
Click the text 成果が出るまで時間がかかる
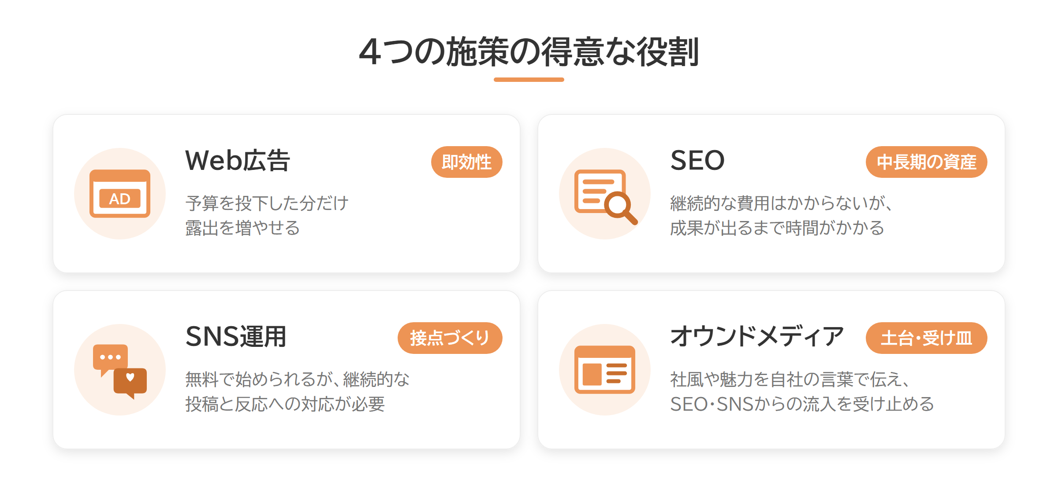point(777,228)
